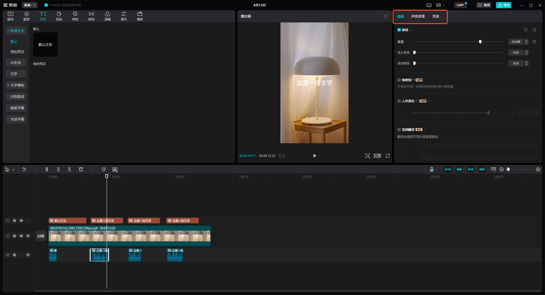Select the 基础 tab in the right panel
The image size is (545, 295).
[401, 16]
